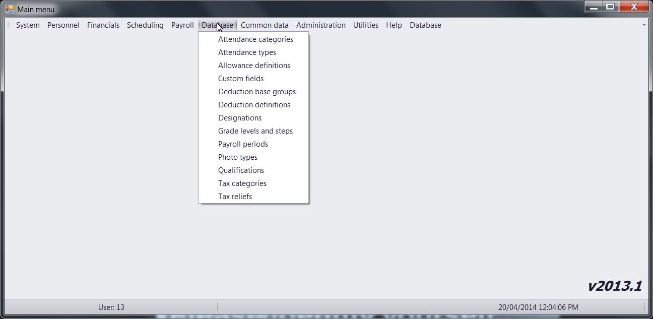The height and width of the screenshot is (319, 653).
Task: Open the Utilities menu
Action: click(366, 25)
